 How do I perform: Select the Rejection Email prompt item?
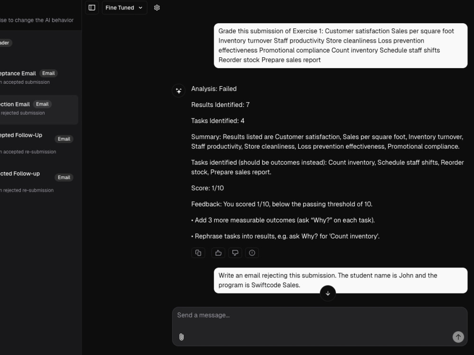(x=38, y=110)
